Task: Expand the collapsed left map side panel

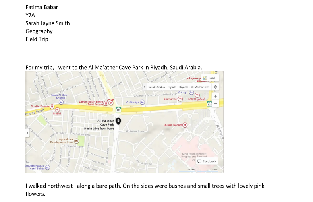Action: (27, 132)
